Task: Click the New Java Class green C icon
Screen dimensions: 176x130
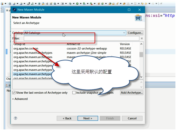Action: pyautogui.click(x=103, y=3)
